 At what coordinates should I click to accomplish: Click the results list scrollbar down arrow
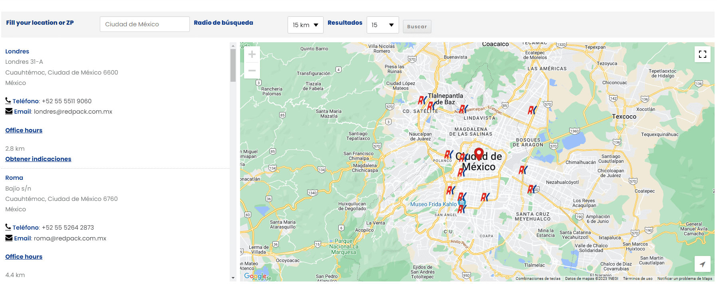click(x=233, y=278)
